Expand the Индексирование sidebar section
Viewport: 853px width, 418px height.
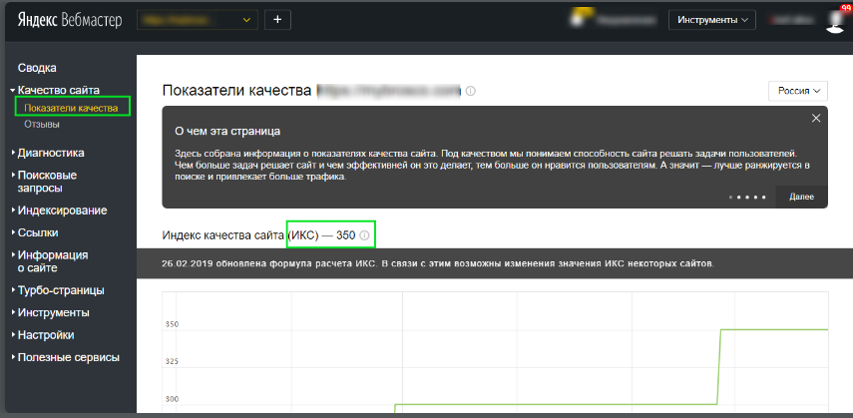[59, 210]
